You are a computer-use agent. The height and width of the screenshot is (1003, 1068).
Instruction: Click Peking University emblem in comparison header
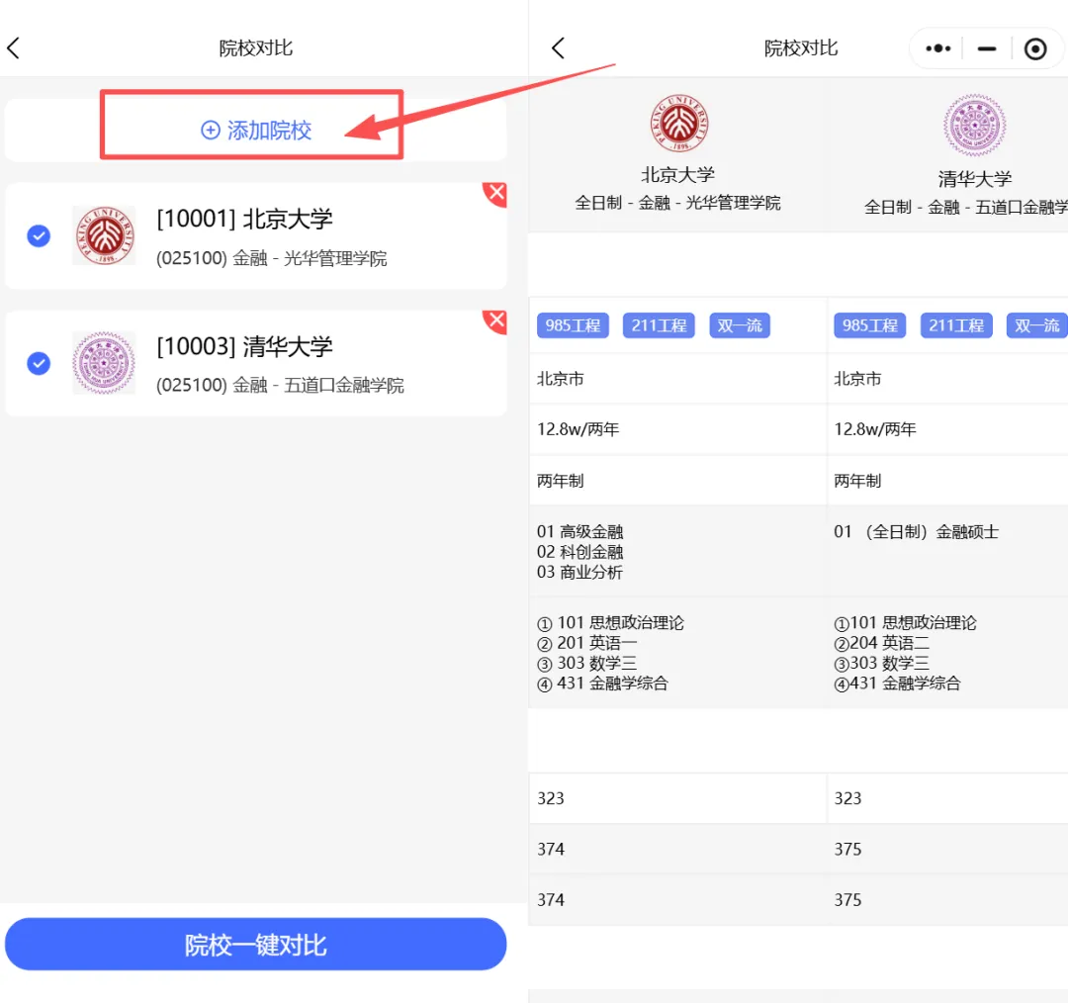(679, 124)
